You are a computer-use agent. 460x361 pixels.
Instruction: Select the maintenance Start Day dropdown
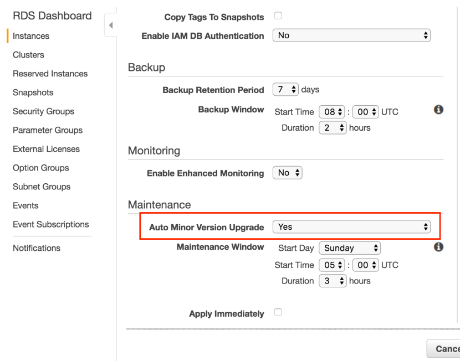coord(350,248)
